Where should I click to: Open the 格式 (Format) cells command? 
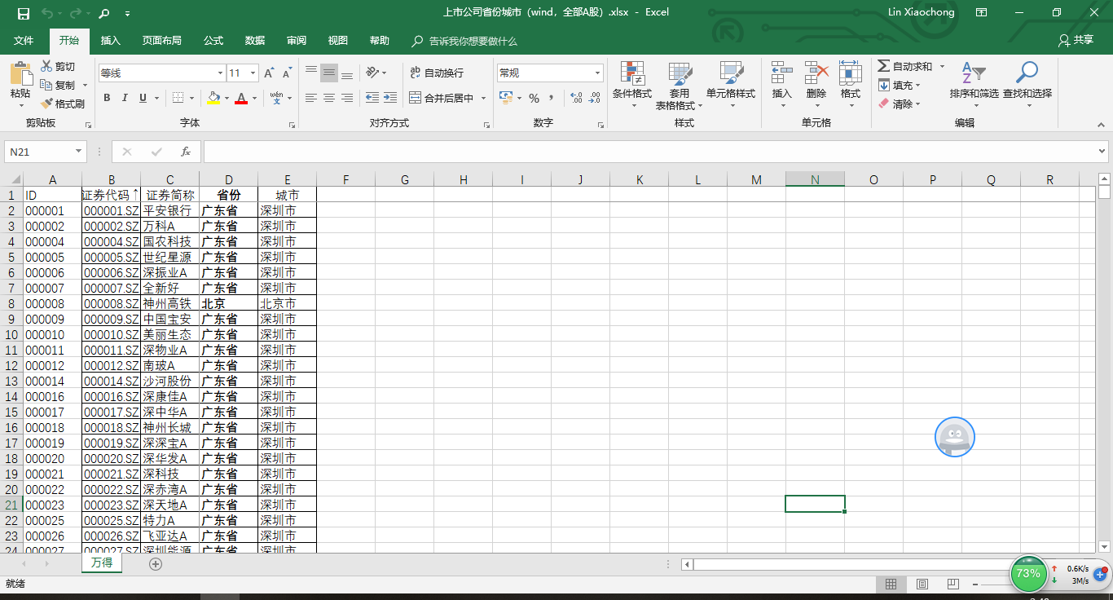[x=851, y=85]
